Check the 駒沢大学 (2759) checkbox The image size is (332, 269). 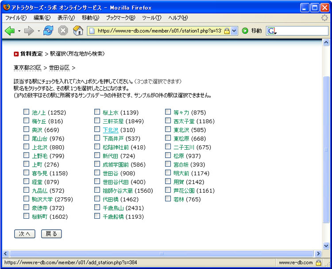coord(26,199)
